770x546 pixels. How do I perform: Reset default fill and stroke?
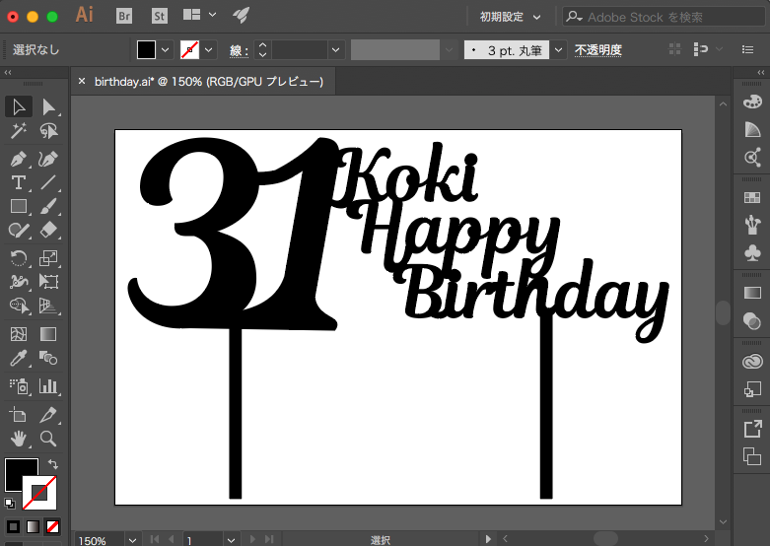(x=9, y=504)
